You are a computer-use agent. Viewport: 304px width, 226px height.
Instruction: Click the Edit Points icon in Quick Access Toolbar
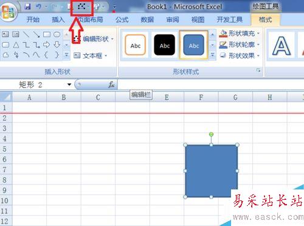[x=81, y=7]
